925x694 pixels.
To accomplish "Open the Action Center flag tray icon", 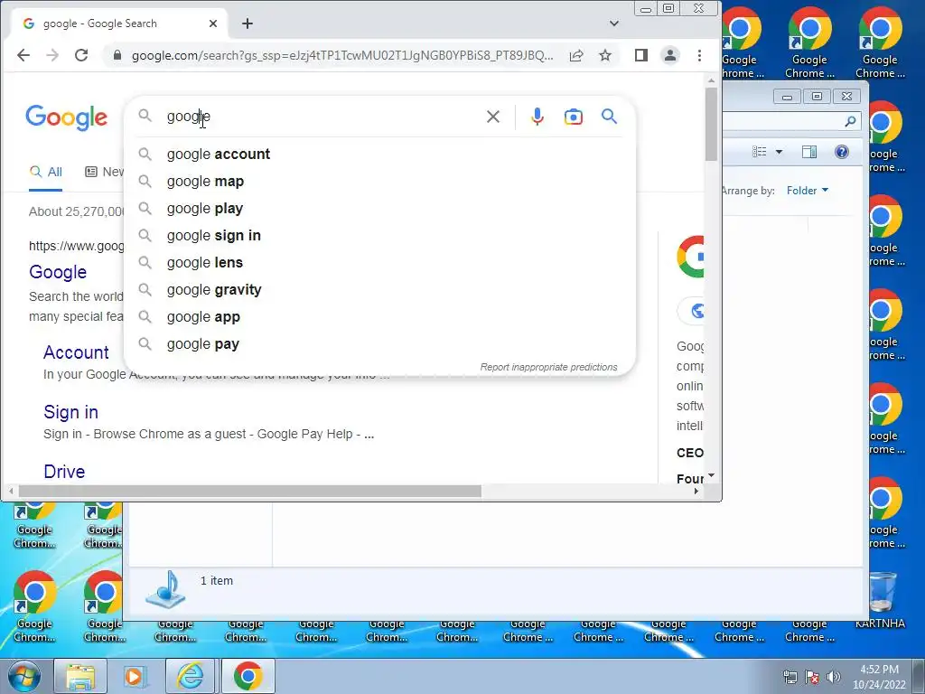I will (812, 677).
